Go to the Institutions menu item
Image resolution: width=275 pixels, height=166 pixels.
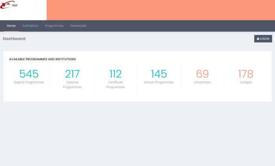30,26
